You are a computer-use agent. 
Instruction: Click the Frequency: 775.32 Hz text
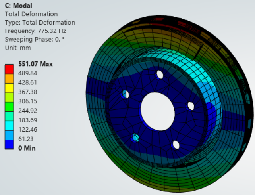coord(36,31)
